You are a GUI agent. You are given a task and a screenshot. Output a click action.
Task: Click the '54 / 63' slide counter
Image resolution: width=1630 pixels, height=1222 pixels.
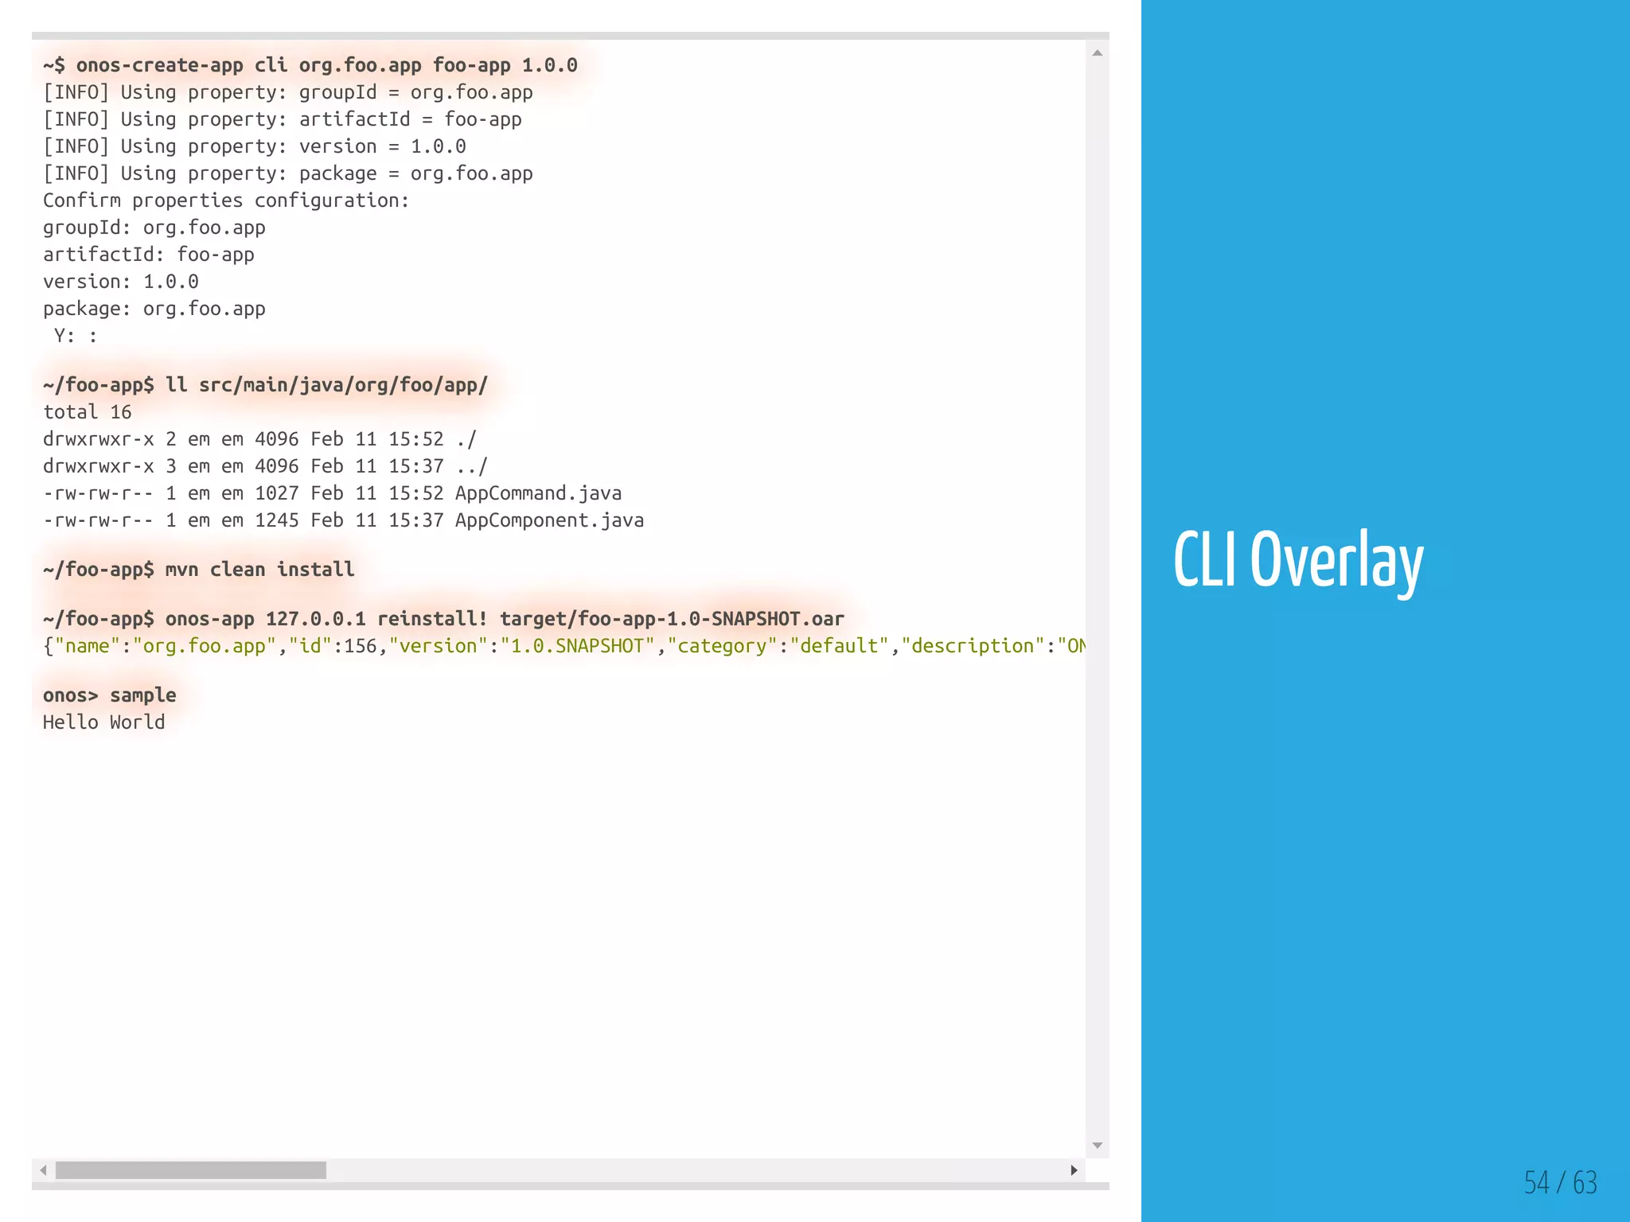(x=1561, y=1182)
